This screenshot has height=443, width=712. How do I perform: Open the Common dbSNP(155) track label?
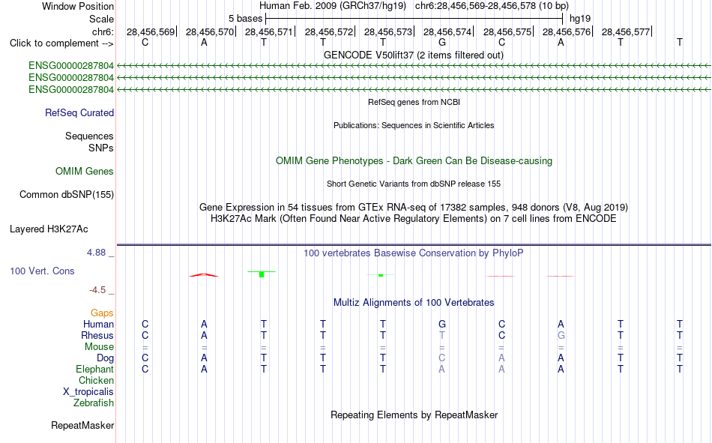coord(67,194)
